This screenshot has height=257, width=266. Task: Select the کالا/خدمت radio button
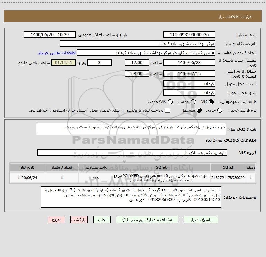click(170, 102)
